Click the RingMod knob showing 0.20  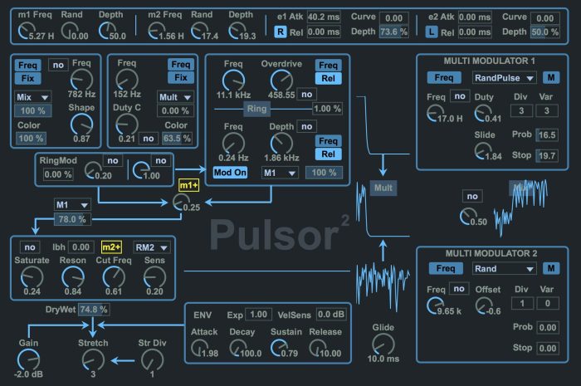(x=92, y=170)
